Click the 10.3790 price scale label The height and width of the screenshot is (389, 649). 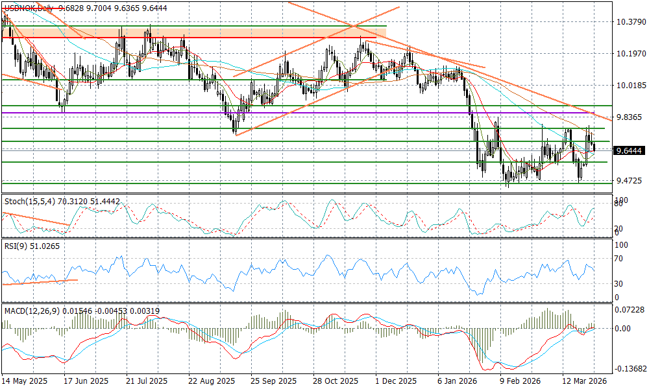[629, 22]
